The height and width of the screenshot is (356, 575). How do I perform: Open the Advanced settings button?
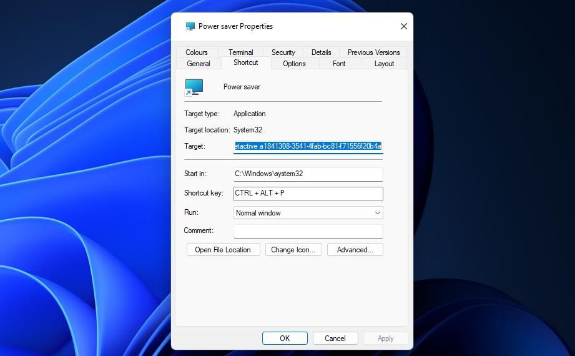point(355,250)
